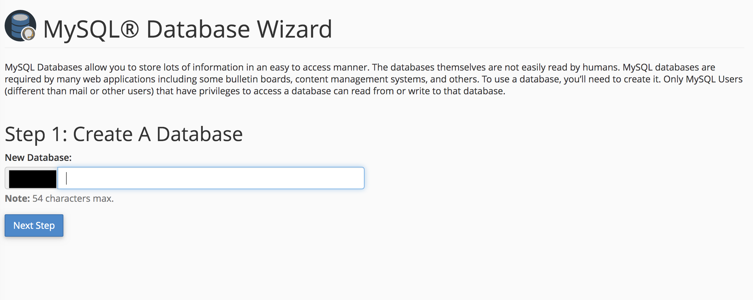Click the word Wizard in the title

tap(295, 29)
